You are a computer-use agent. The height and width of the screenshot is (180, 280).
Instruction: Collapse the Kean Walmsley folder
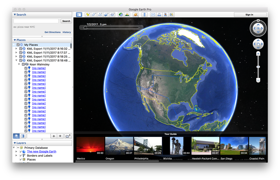(x=19, y=64)
